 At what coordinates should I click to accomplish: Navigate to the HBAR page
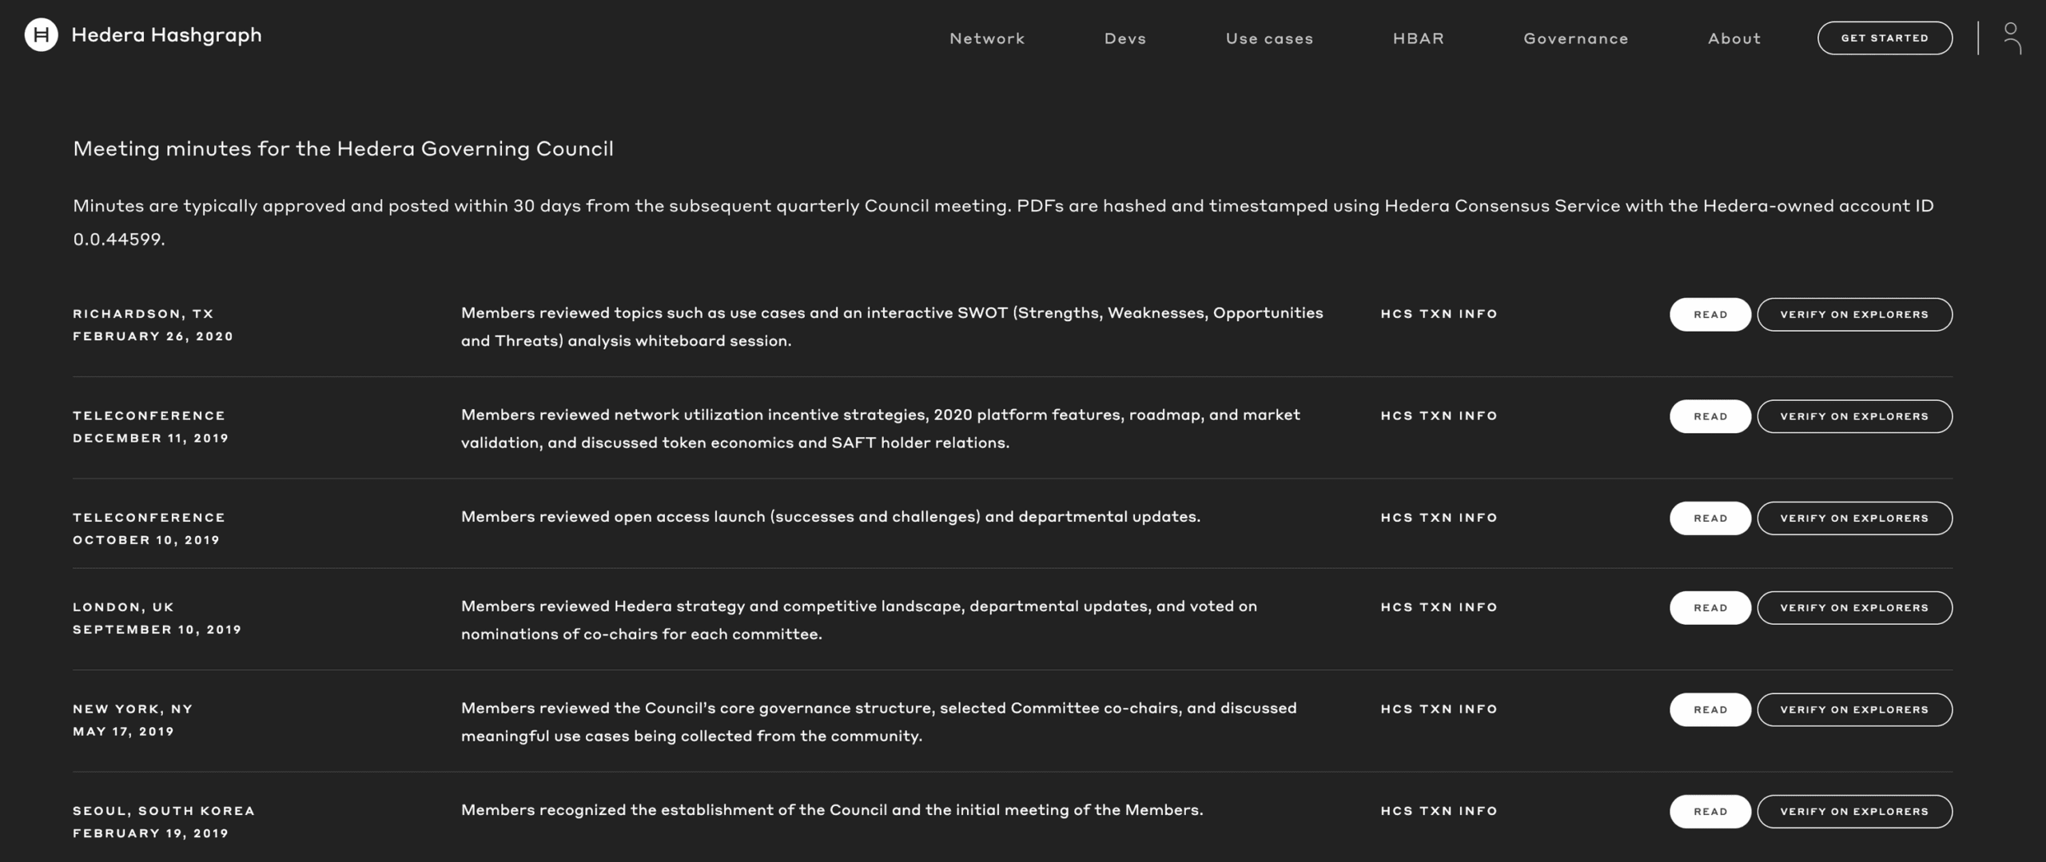(1418, 38)
